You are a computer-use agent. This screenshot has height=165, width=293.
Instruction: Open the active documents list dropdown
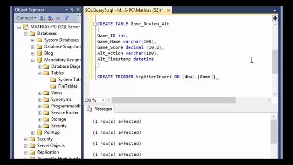pyautogui.click(x=275, y=11)
